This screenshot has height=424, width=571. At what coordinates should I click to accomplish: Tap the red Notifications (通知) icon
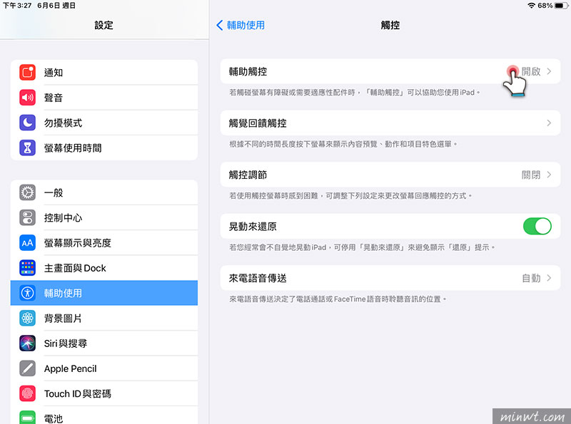pyautogui.click(x=27, y=73)
